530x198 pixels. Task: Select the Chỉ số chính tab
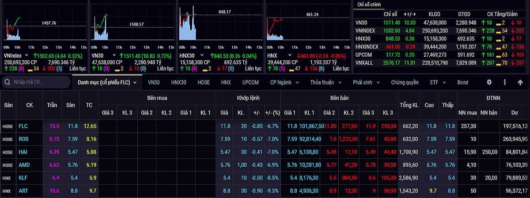(x=370, y=4)
